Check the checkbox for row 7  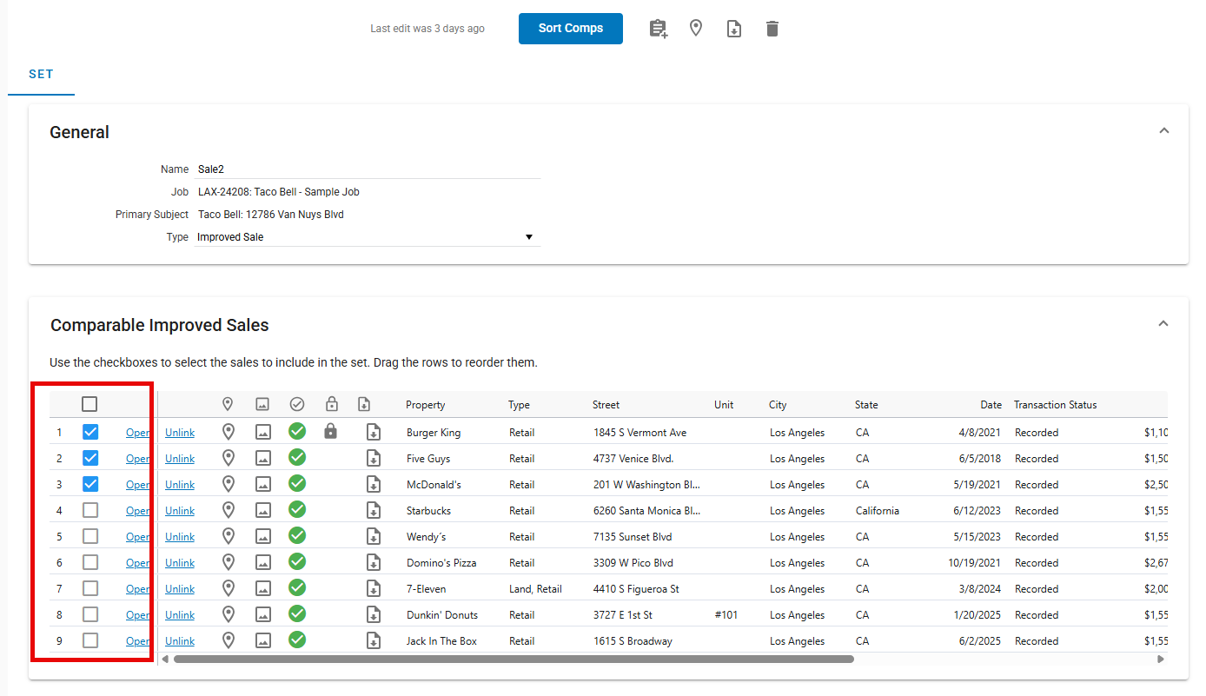tap(89, 588)
